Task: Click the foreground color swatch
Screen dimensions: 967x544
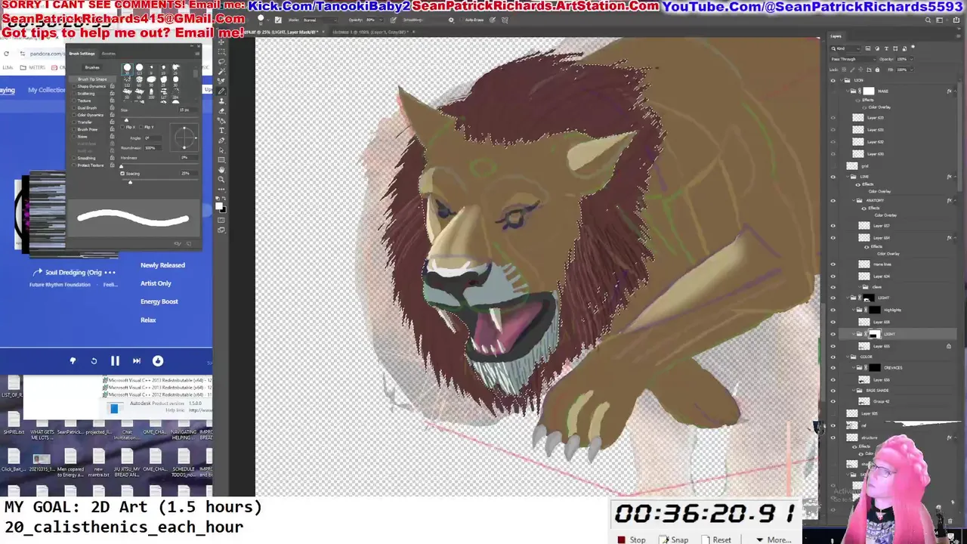Action: pyautogui.click(x=221, y=205)
